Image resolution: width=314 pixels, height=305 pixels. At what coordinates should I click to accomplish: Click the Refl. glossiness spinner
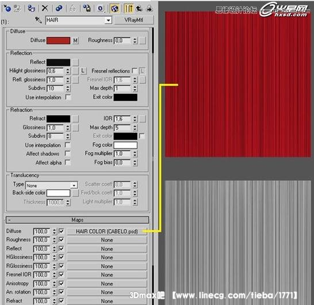point(68,80)
